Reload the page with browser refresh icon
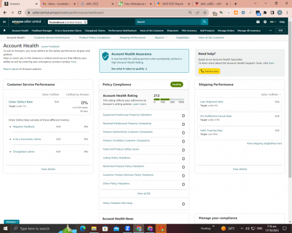This screenshot has width=292, height=233. pos(19,13)
